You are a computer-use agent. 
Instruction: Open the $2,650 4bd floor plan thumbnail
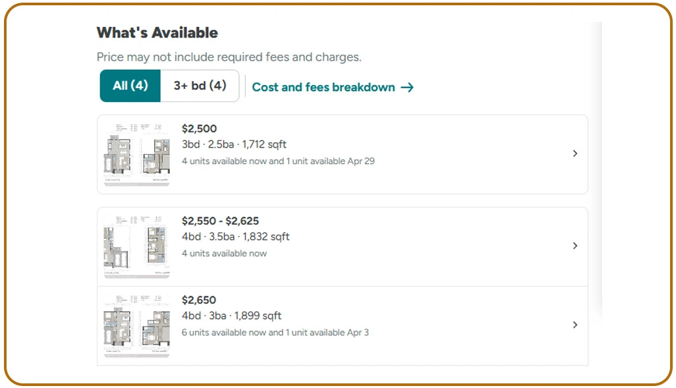(136, 325)
